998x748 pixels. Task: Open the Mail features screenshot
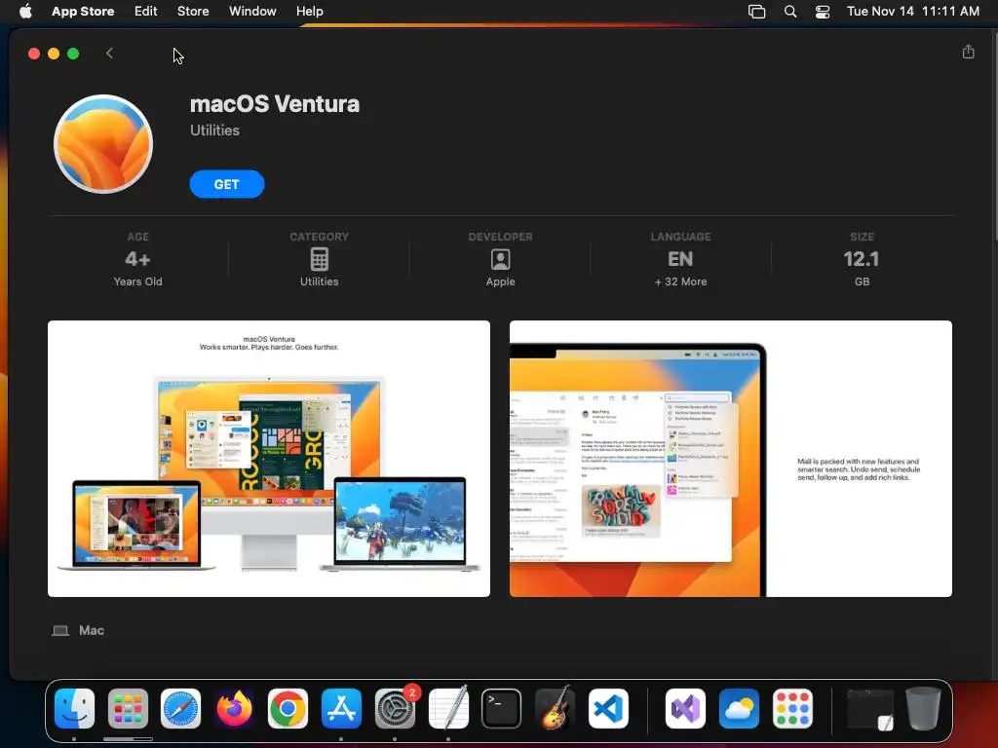[731, 459]
